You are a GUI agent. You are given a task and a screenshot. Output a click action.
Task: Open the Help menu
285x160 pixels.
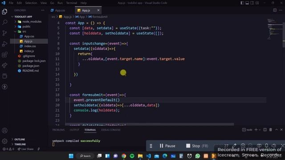(83, 3)
